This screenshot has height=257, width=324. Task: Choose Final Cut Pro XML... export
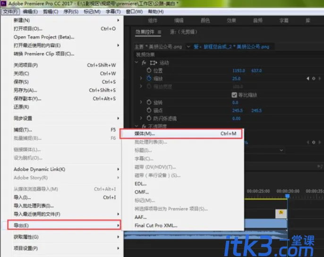(183, 225)
